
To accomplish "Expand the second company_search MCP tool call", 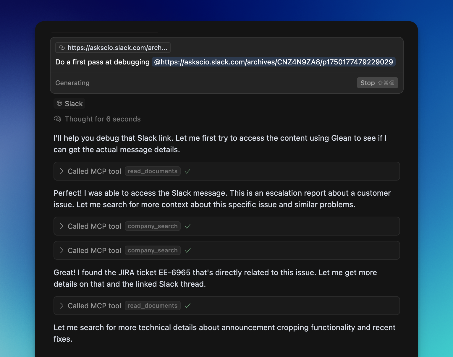I will 62,250.
